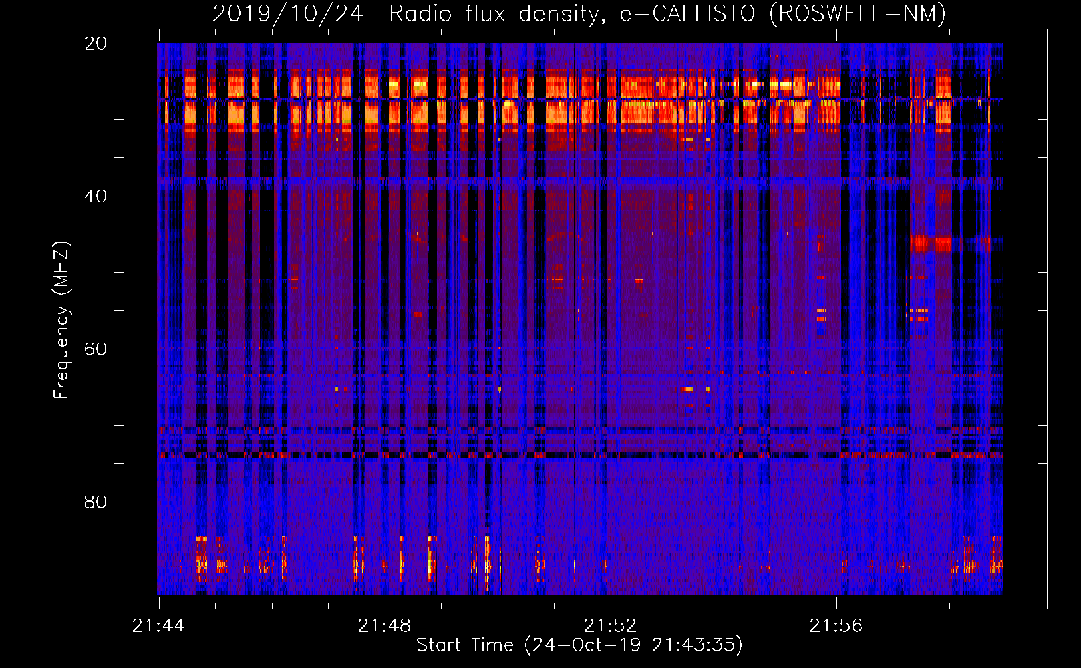Click the 21:48 time tick label
This screenshot has width=1081, height=668.
pyautogui.click(x=384, y=626)
